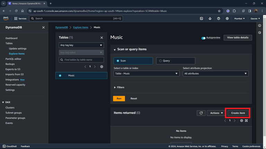
Task: Go to next page of tables list
Action: point(95,67)
